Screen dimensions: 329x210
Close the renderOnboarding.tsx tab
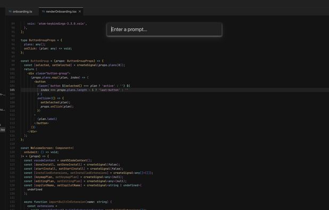click(80, 12)
